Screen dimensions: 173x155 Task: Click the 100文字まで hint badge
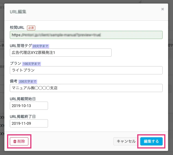coord(31,64)
